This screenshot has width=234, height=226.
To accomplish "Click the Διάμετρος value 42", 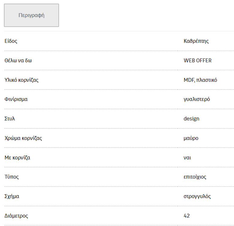I will [187, 216].
